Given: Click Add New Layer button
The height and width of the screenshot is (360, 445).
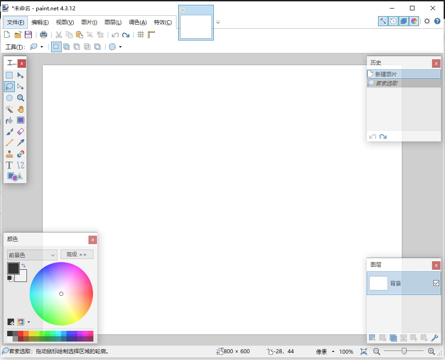Looking at the screenshot, I should (372, 338).
